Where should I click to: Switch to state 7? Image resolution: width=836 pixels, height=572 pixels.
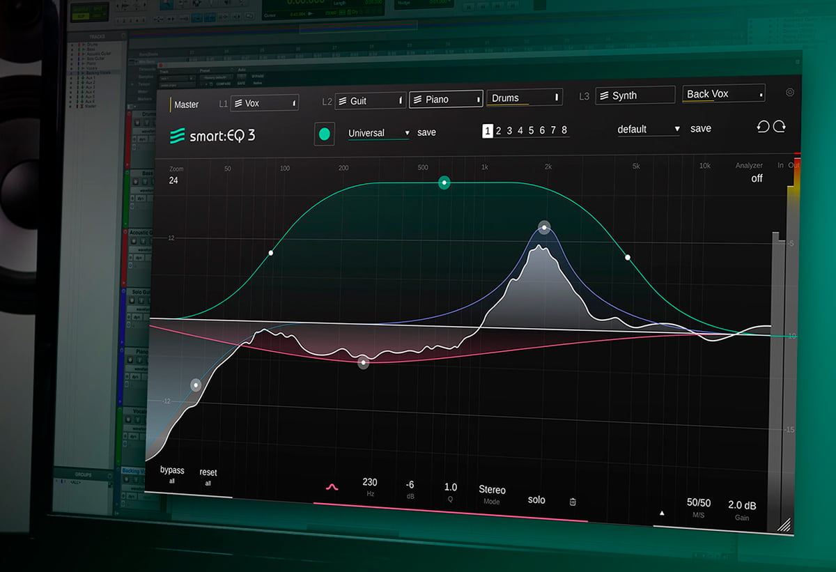coord(552,130)
